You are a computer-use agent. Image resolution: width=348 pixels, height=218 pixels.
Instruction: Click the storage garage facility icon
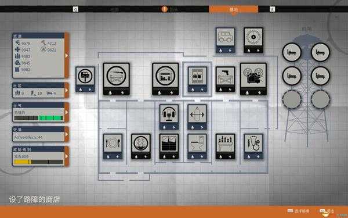click(165, 79)
